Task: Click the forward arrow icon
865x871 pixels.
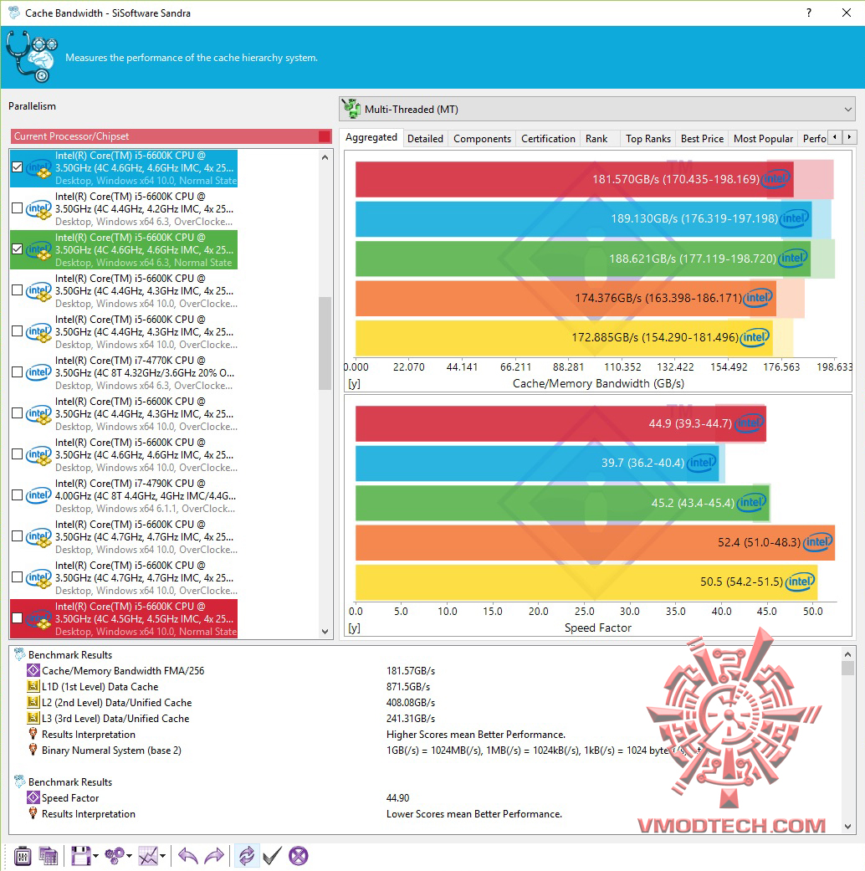Action: (x=214, y=855)
